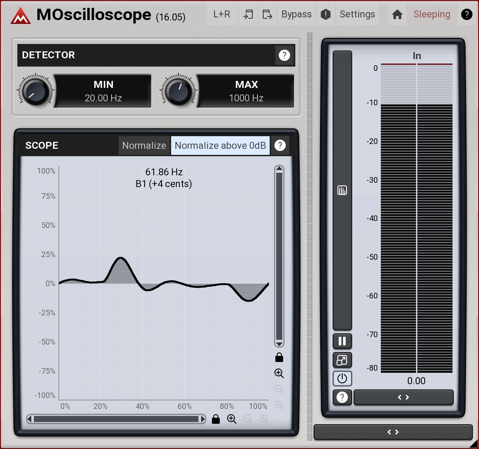479x449 pixels.
Task: Open global help question mark icon
Action: [x=466, y=14]
